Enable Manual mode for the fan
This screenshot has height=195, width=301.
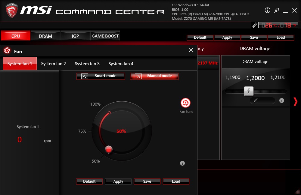154,76
